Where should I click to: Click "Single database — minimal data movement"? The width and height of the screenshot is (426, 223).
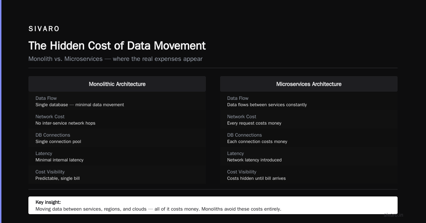[80, 105]
